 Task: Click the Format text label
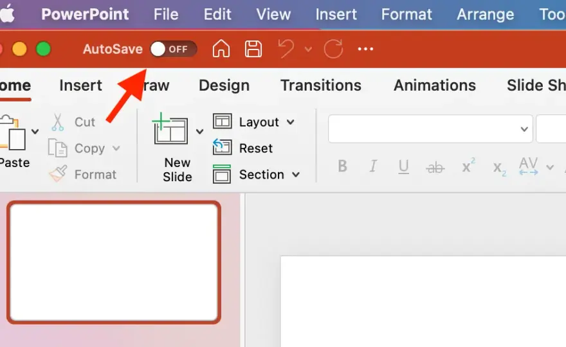(95, 175)
